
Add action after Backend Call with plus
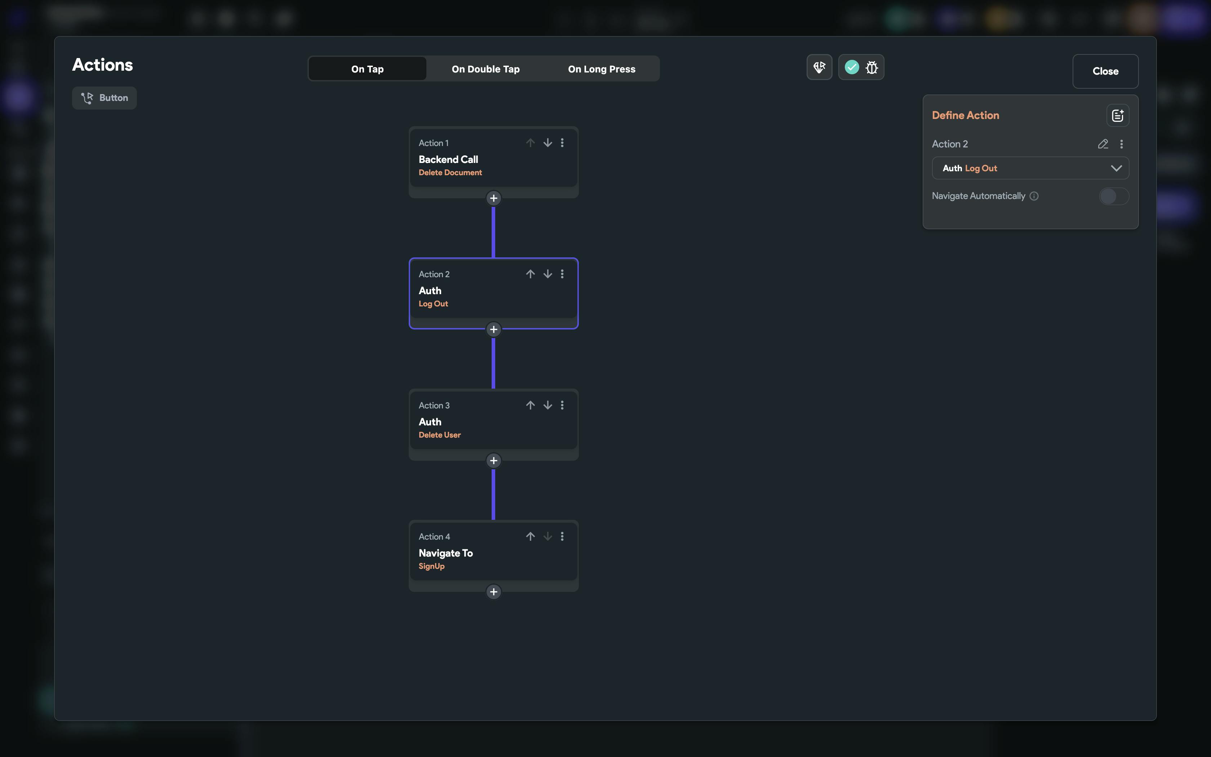[x=493, y=198]
